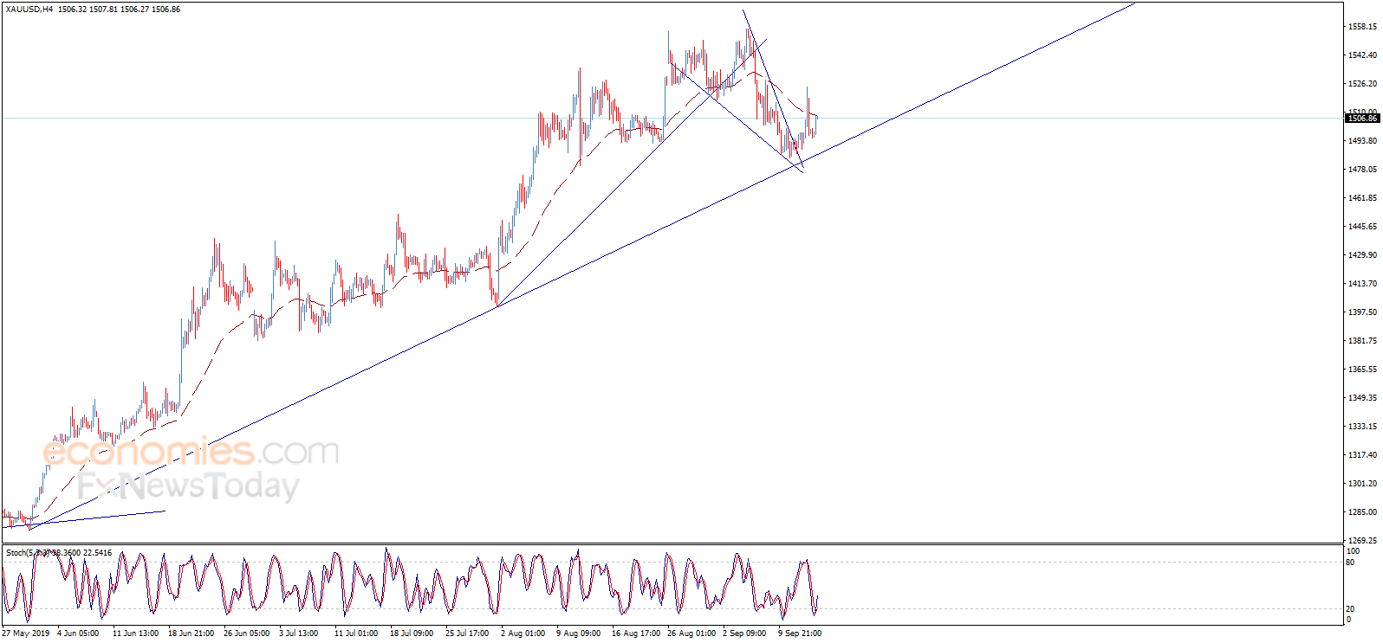This screenshot has height=643, width=1383.
Task: Click the 18 Jun 21:00 date label
Action: (192, 633)
